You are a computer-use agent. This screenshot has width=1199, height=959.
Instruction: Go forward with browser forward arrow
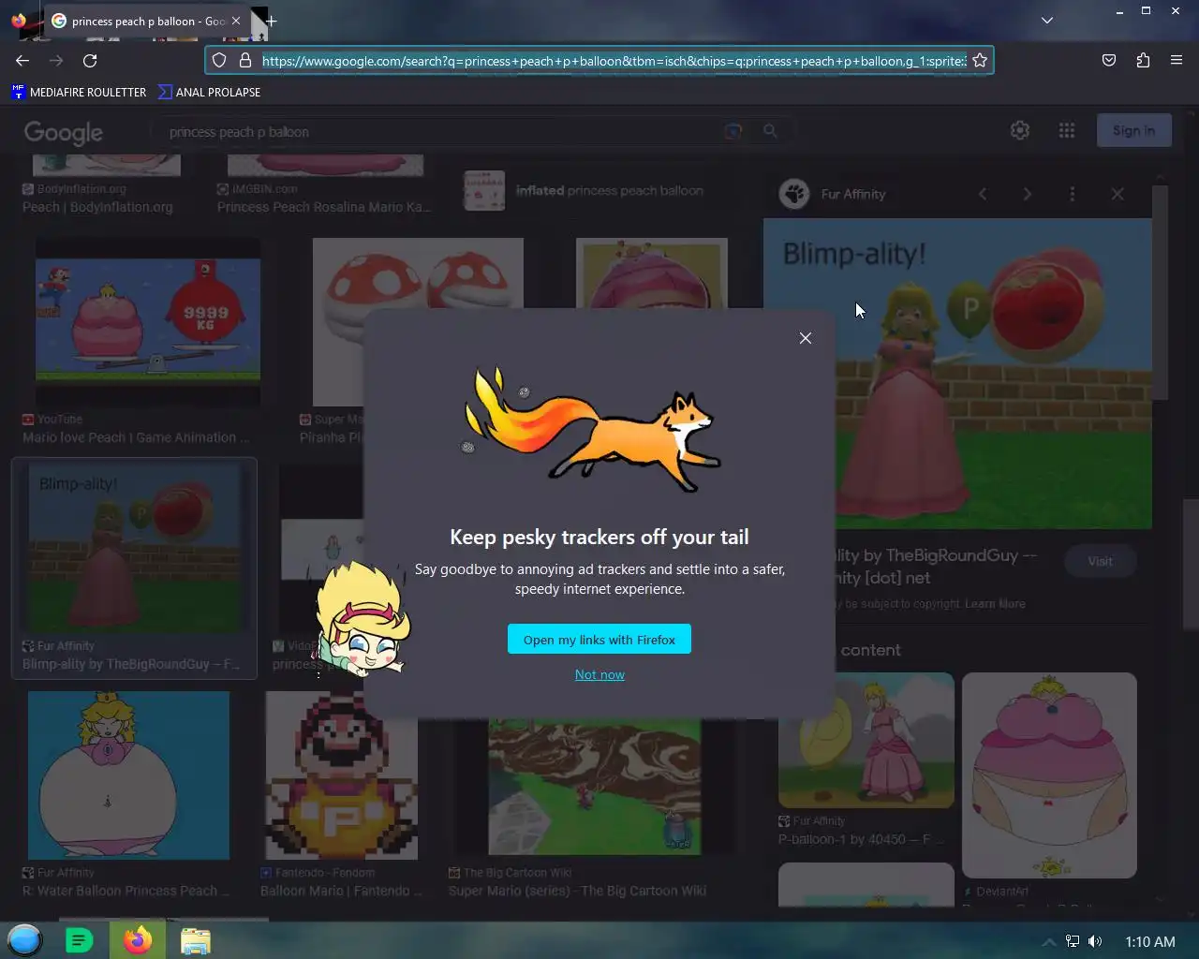[x=56, y=60]
